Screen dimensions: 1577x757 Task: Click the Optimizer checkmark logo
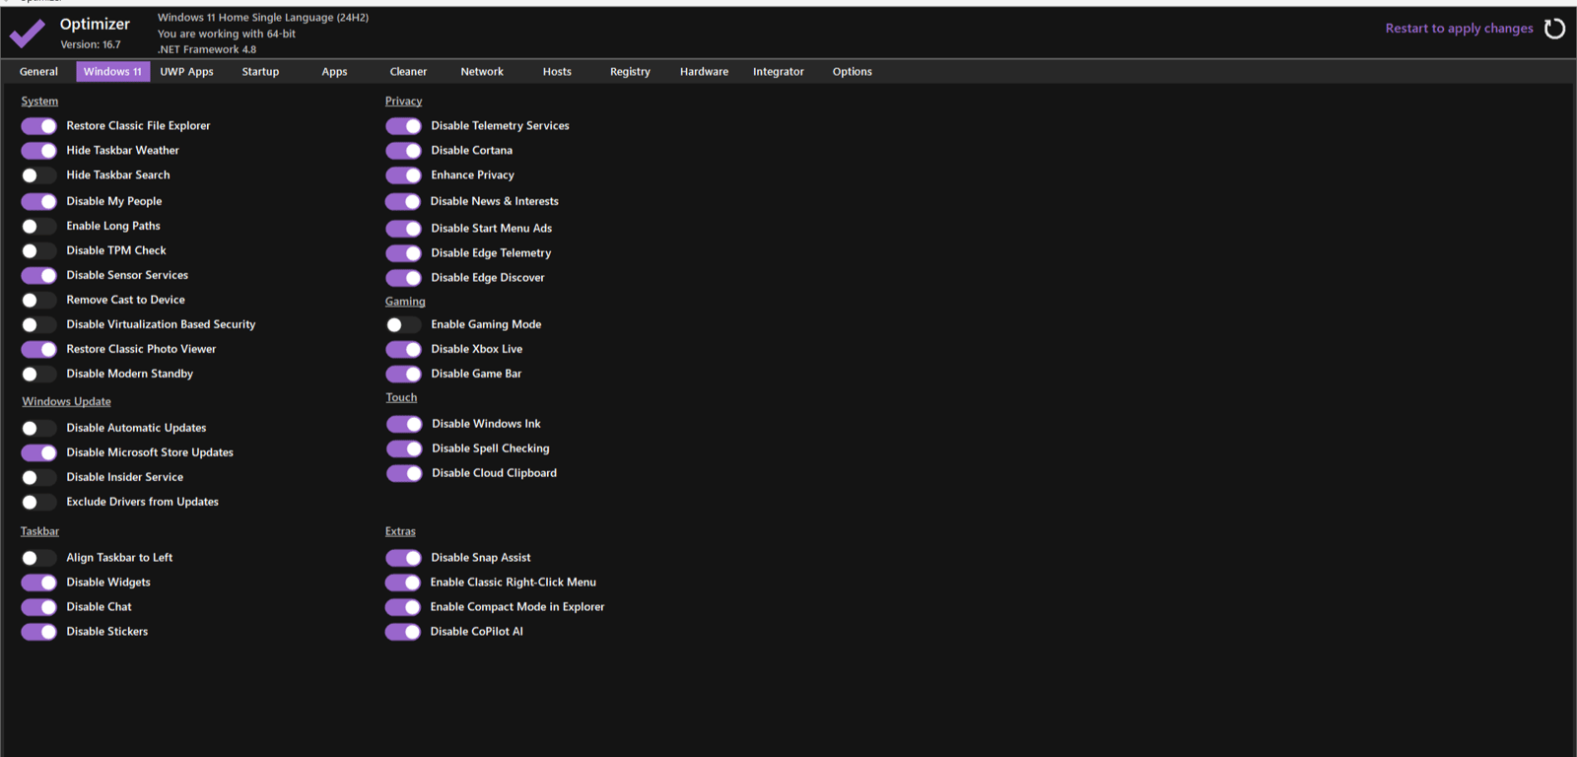point(28,34)
